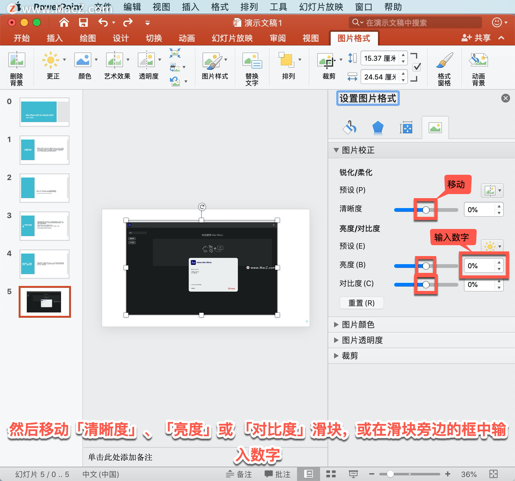Click the Change Picture icon

pos(175,67)
